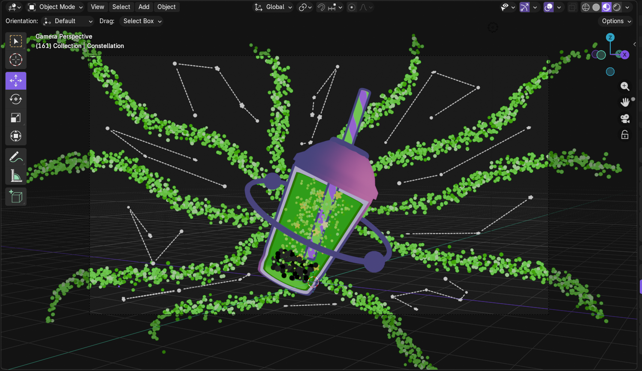Select the Annotate pencil tool

coord(16,157)
